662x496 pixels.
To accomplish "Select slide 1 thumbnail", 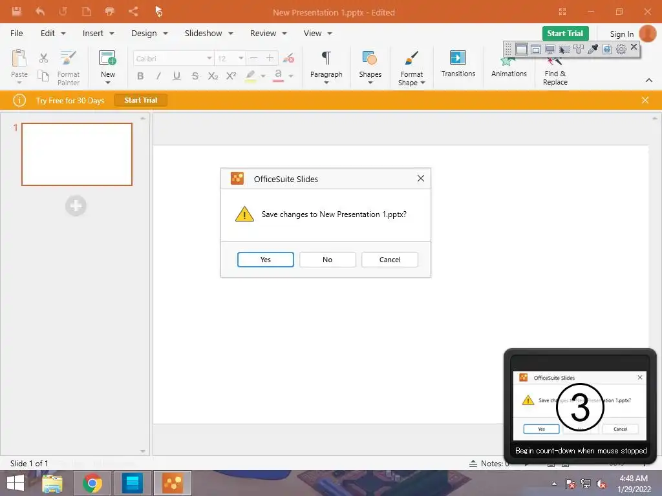I will (x=77, y=154).
